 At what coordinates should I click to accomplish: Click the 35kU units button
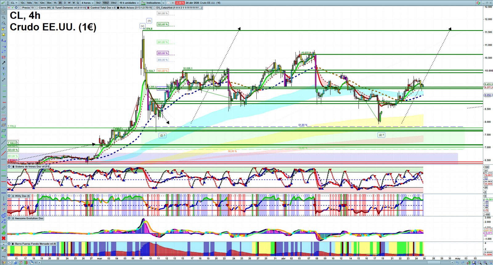pos(113,3)
